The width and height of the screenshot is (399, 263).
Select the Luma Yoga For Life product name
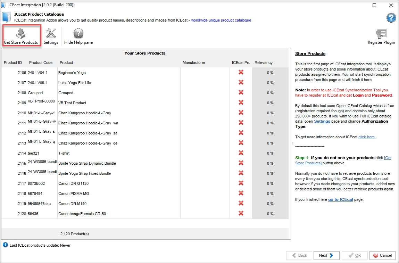(75, 83)
